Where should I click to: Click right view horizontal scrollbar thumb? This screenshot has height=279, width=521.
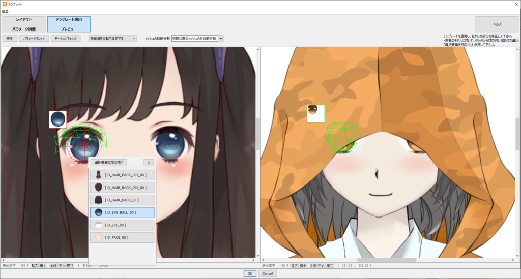(387, 260)
